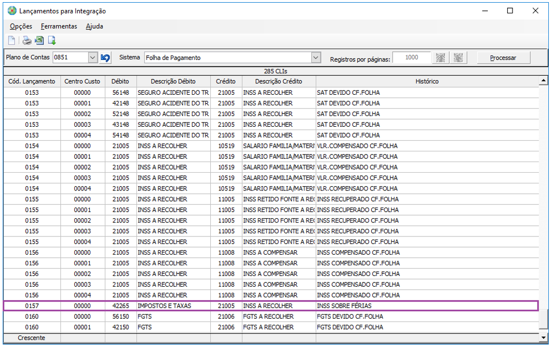Open the Ferramentas menu

click(59, 26)
